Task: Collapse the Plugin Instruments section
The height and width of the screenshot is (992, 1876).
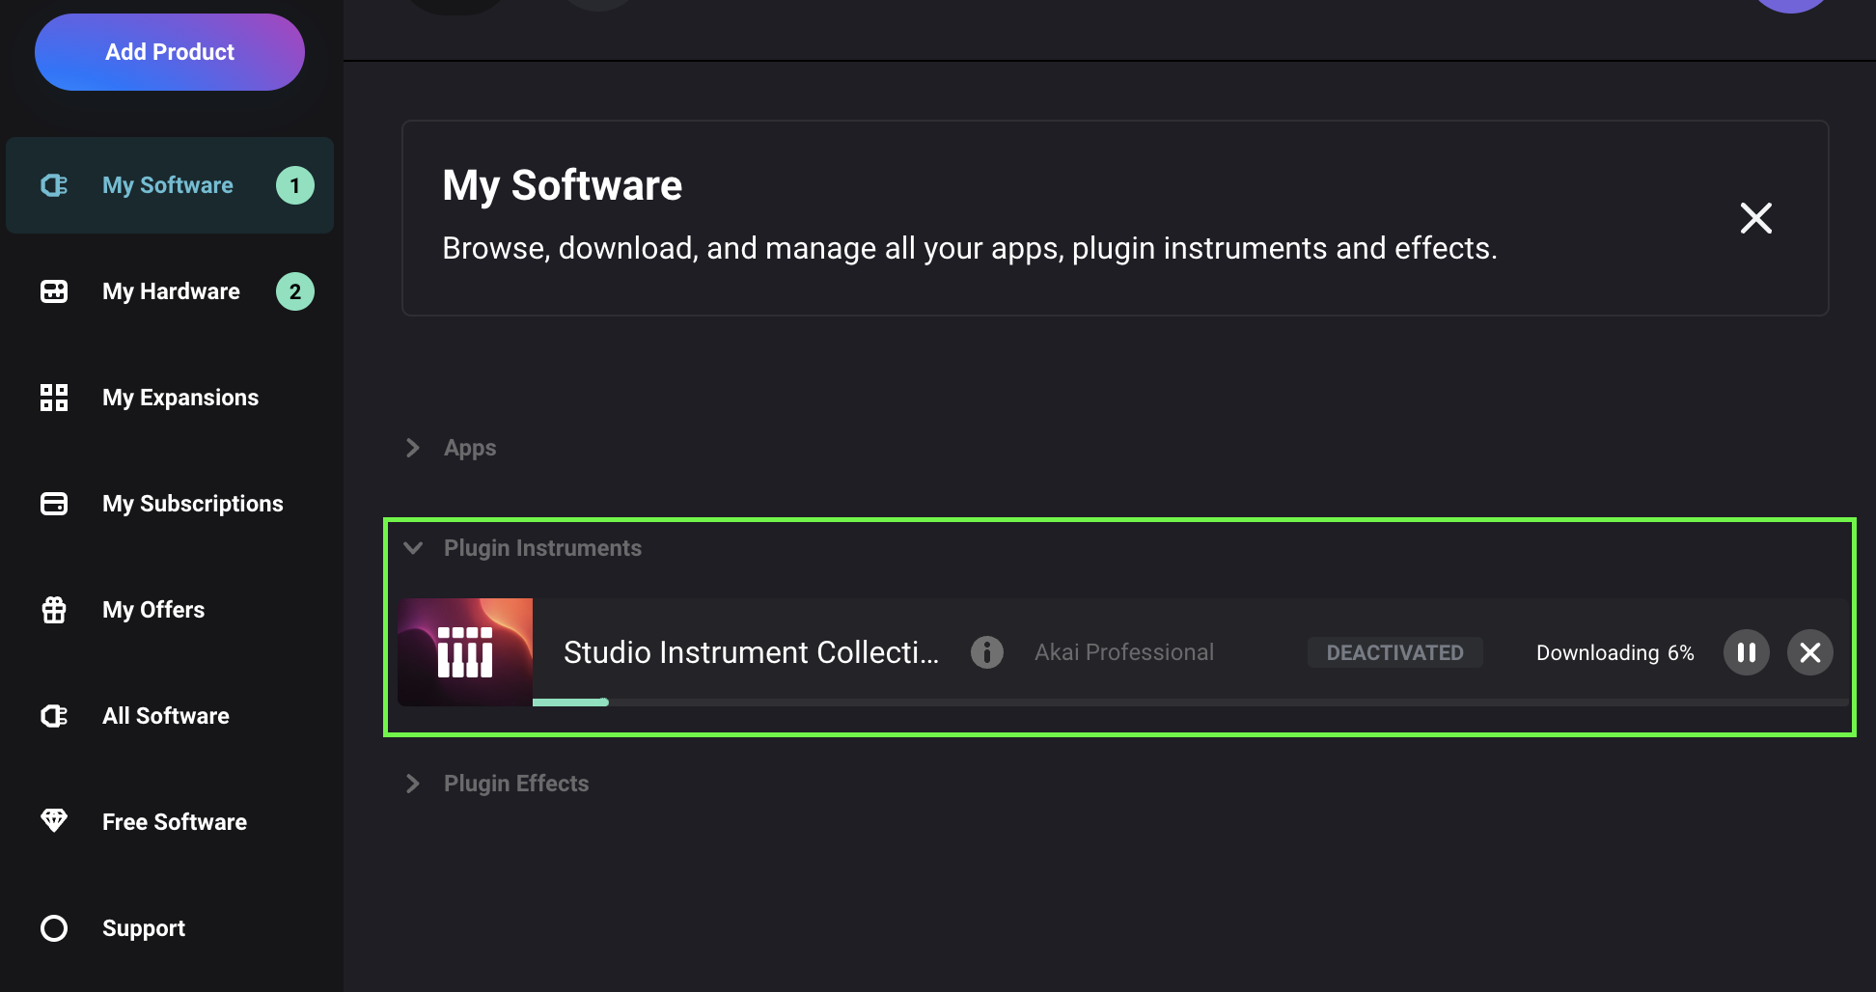Action: pyautogui.click(x=413, y=548)
